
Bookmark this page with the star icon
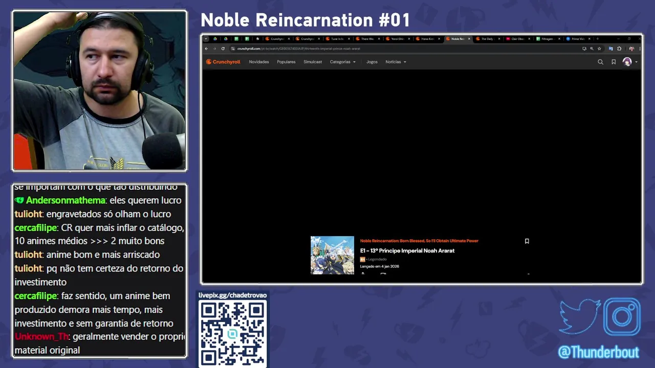coord(599,49)
